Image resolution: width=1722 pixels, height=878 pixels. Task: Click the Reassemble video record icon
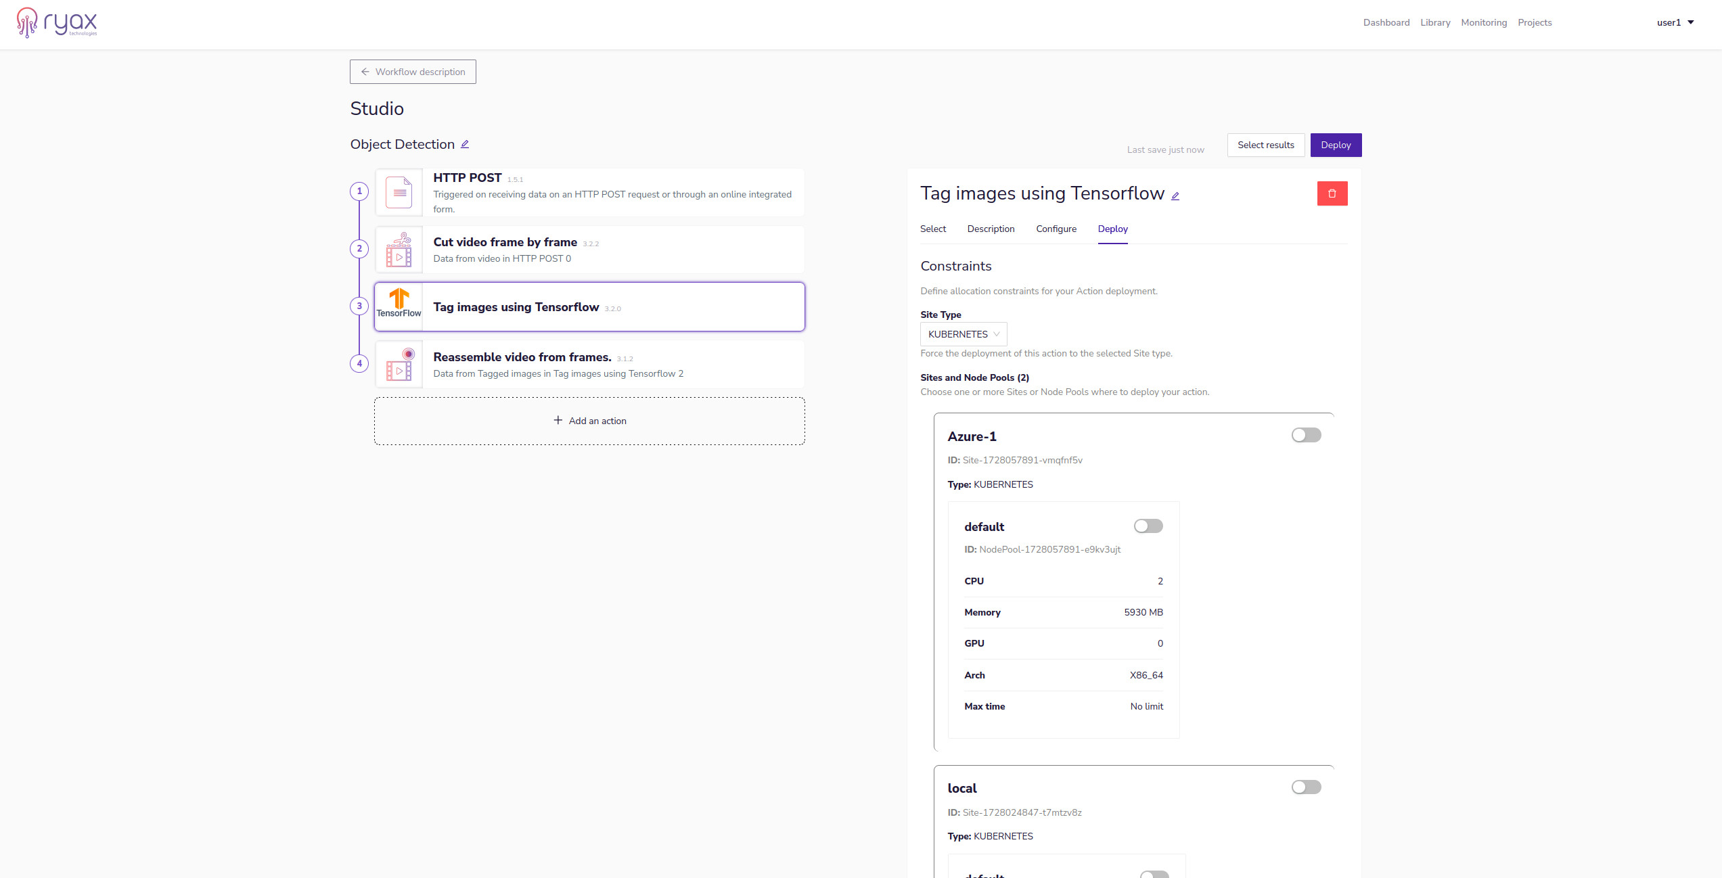[x=399, y=364]
